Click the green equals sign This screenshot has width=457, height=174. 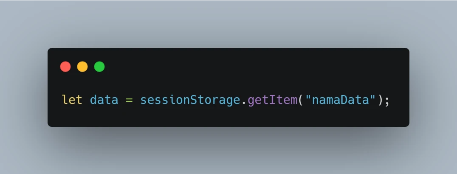[x=129, y=100]
